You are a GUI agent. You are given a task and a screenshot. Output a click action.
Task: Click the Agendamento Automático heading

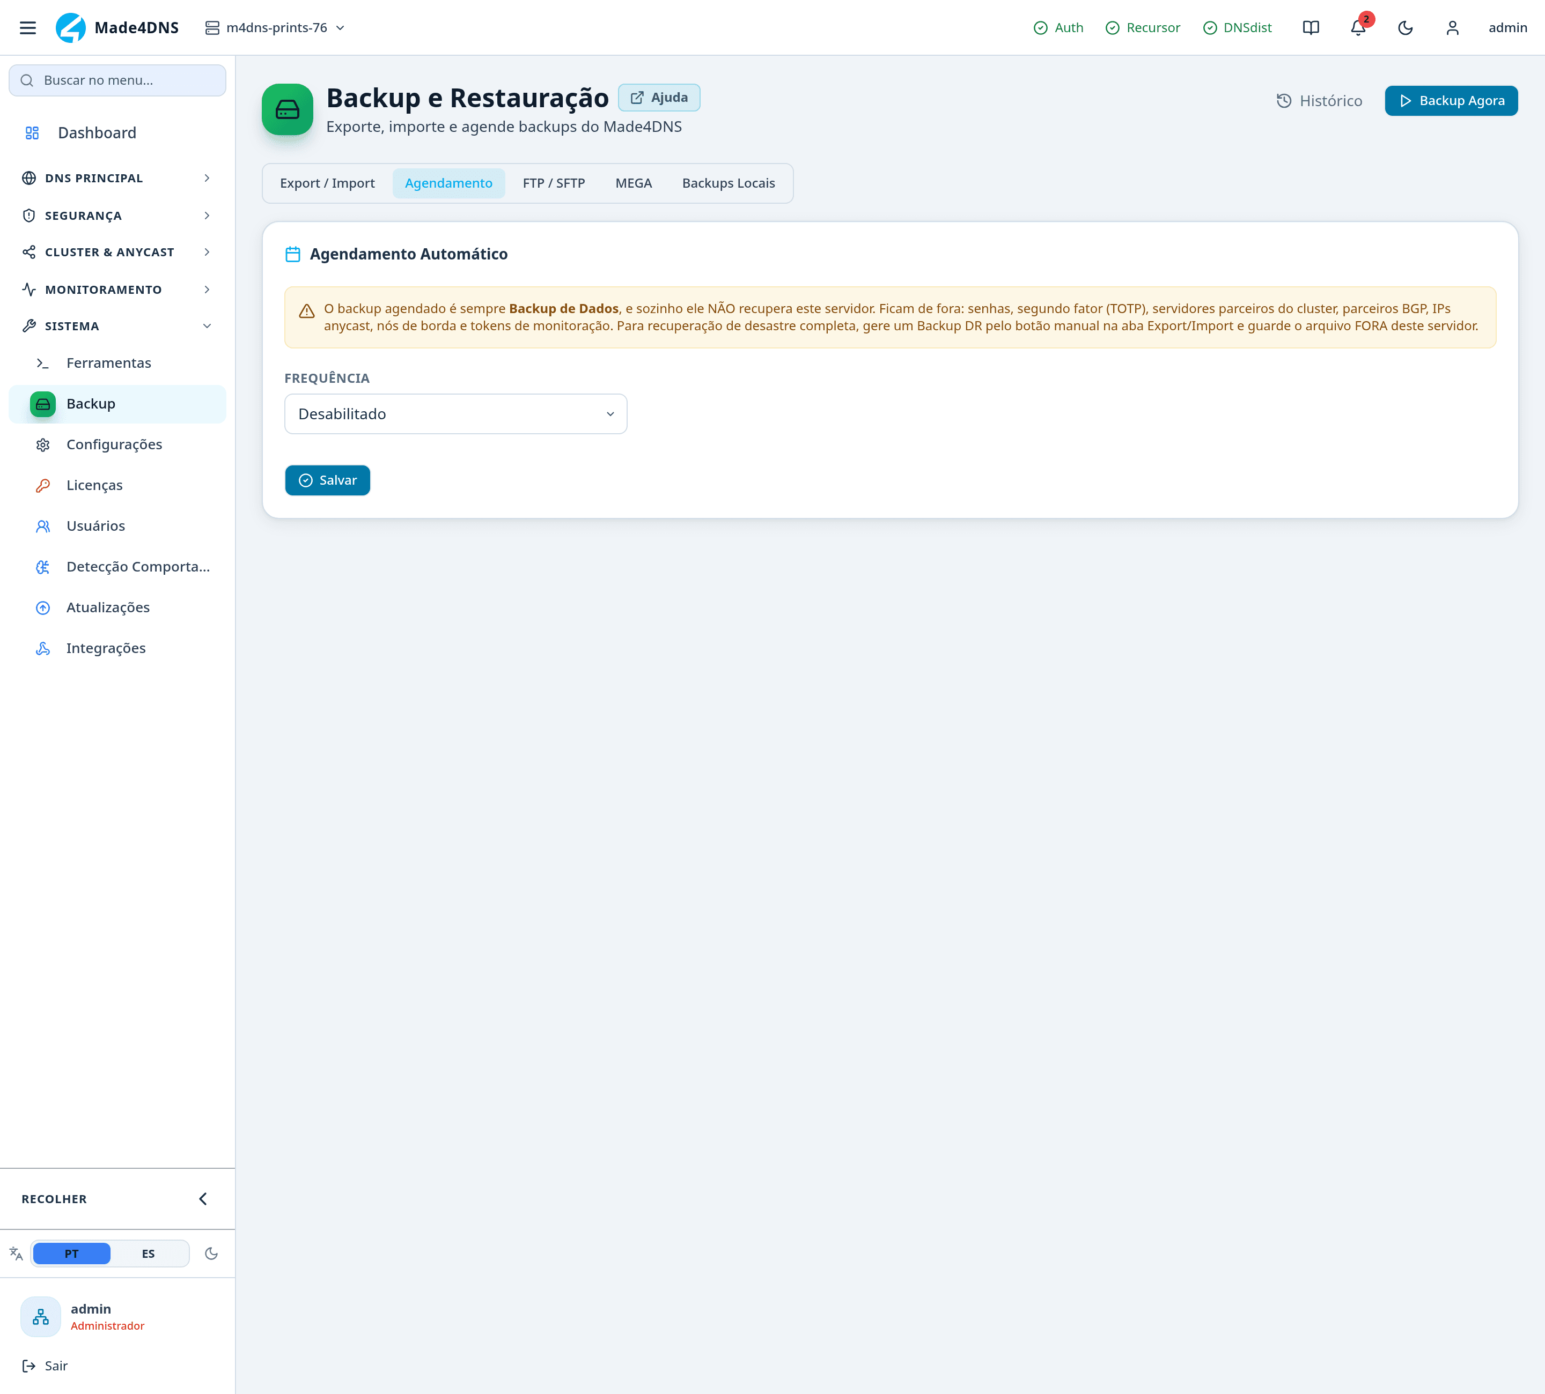click(408, 254)
